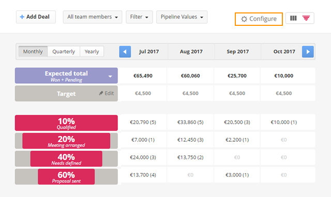
Task: Switch to column board view icon
Action: (x=293, y=18)
